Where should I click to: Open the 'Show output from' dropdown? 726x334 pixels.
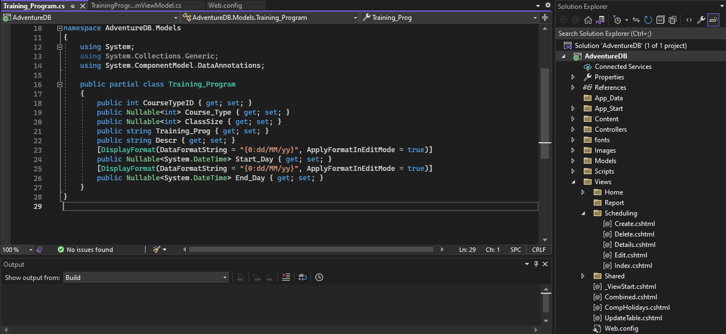(223, 277)
